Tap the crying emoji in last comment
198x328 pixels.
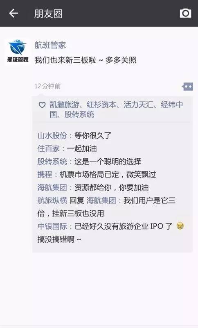(180, 226)
